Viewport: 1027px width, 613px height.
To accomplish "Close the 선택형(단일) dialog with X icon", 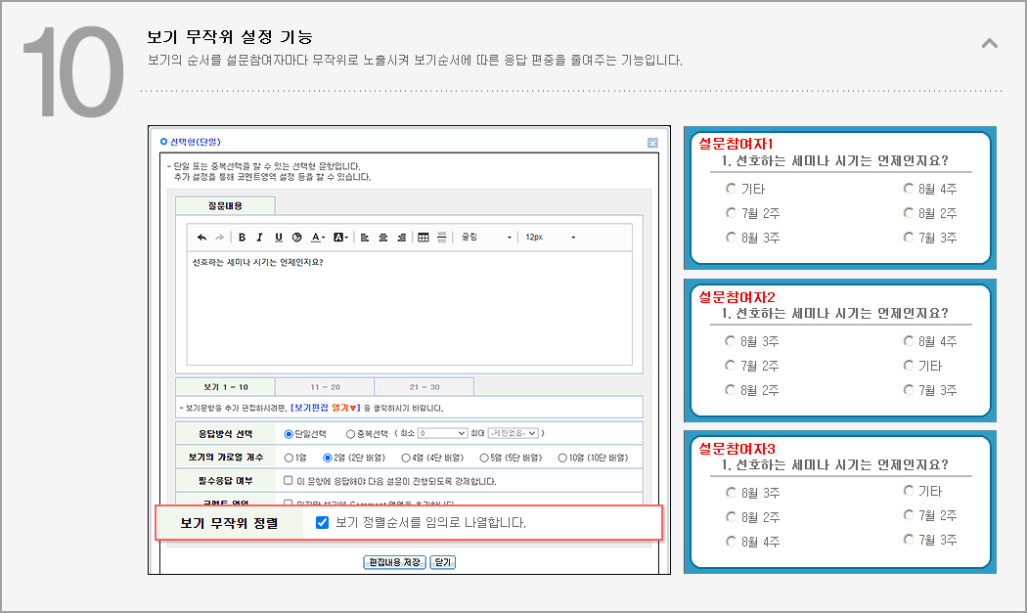I will 652,143.
